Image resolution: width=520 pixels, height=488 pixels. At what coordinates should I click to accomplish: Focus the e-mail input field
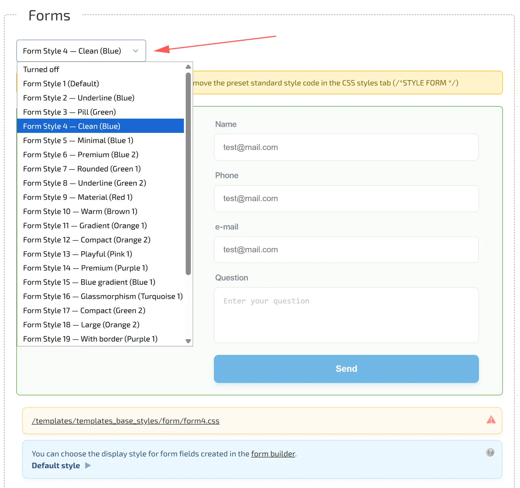(346, 250)
